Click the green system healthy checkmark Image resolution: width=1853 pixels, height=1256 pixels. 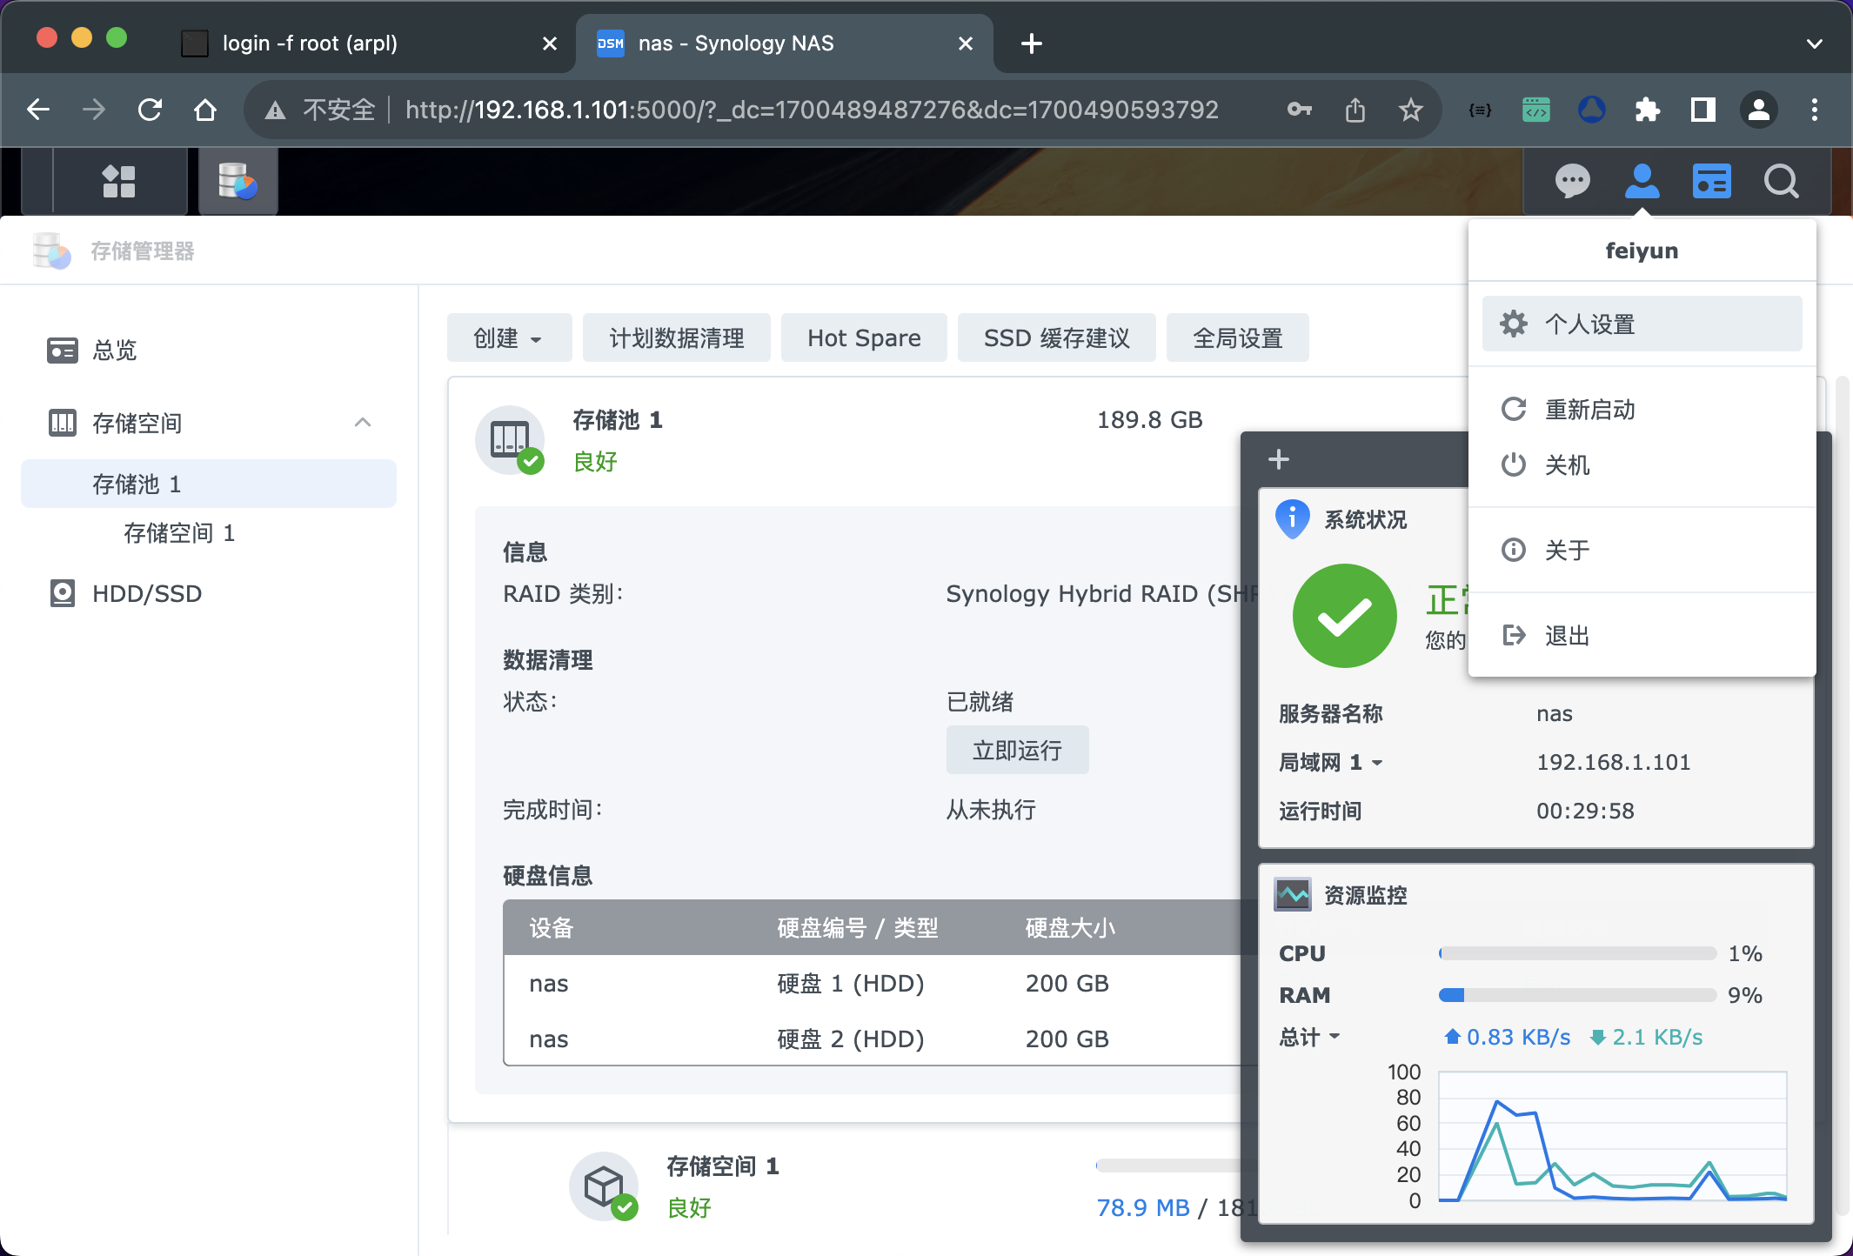coord(1344,616)
